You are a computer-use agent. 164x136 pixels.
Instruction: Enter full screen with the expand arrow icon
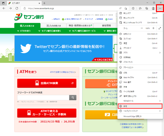[160, 28]
